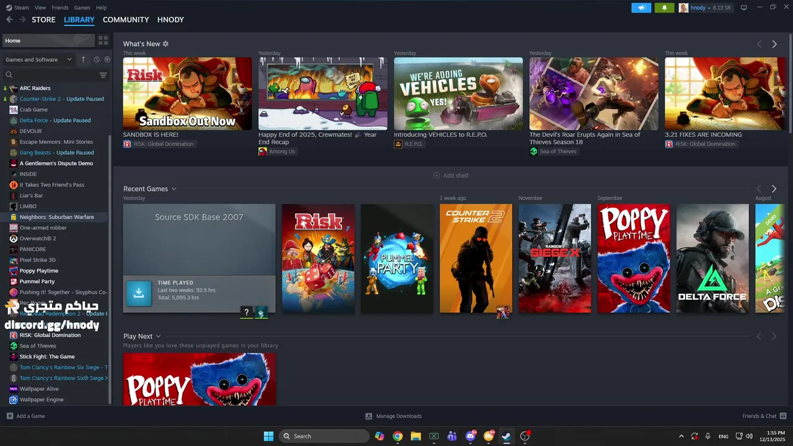
Task: Open the Big Picture mode icon in title bar
Action: (x=743, y=7)
